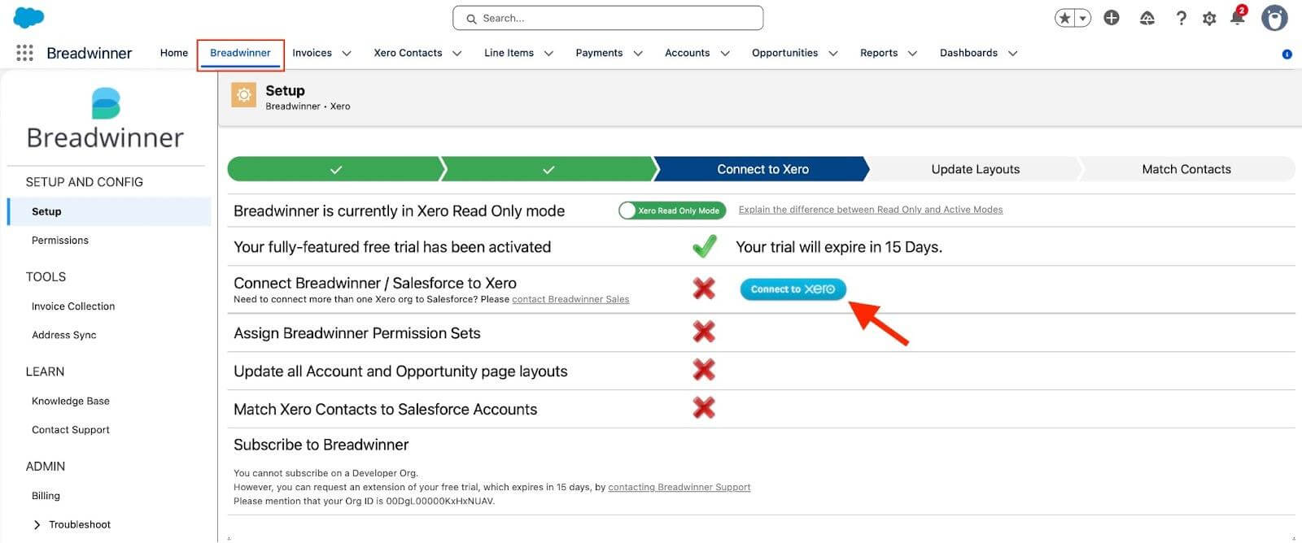Open the Payments tab
1302x543 pixels.
pos(599,53)
